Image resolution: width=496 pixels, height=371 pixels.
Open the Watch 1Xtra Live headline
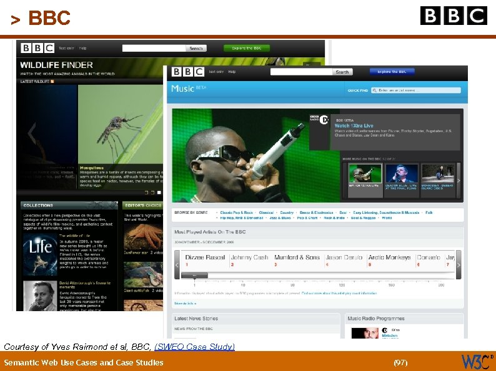tap(354, 126)
